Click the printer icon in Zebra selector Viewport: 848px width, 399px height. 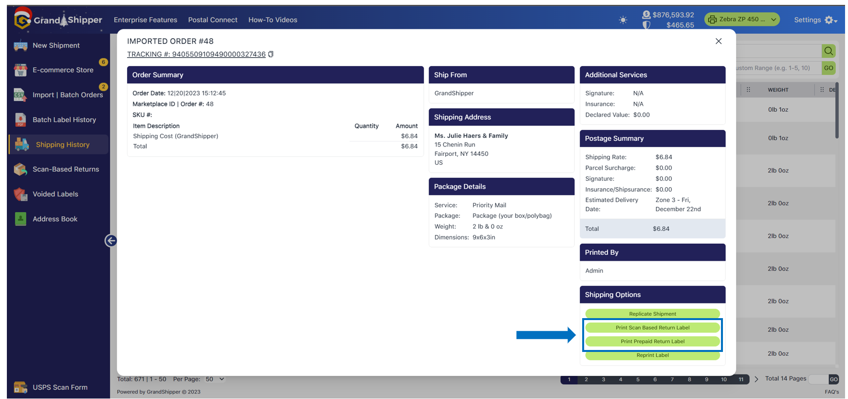point(712,20)
